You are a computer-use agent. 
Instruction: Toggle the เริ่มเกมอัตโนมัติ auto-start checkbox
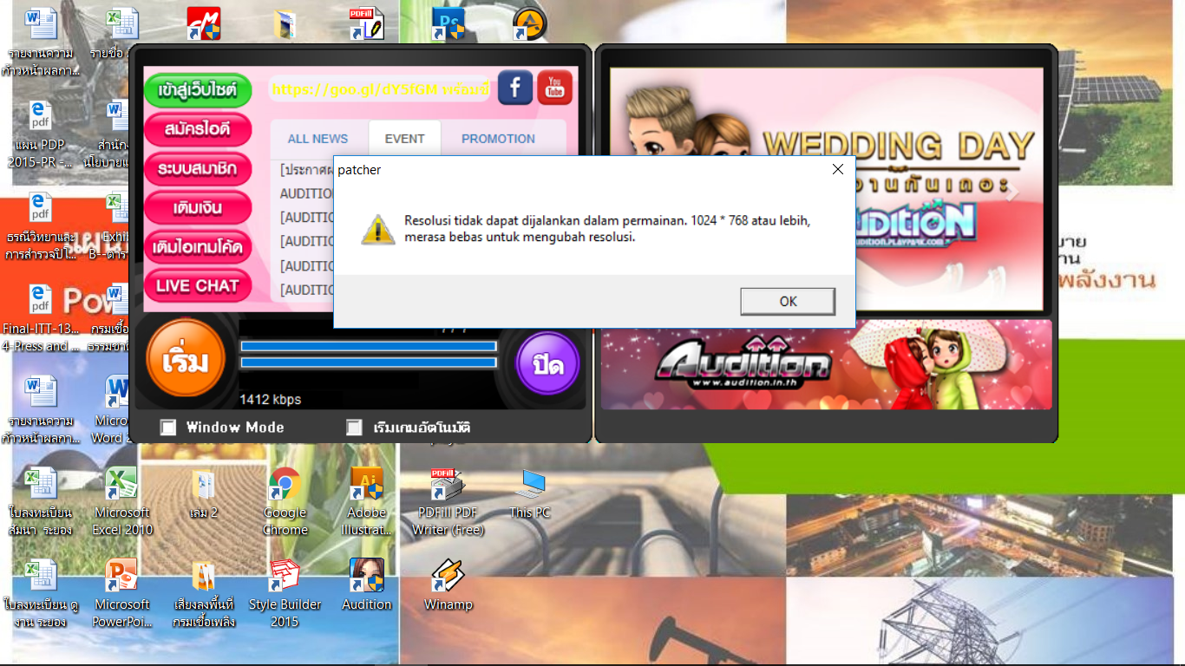pyautogui.click(x=354, y=427)
